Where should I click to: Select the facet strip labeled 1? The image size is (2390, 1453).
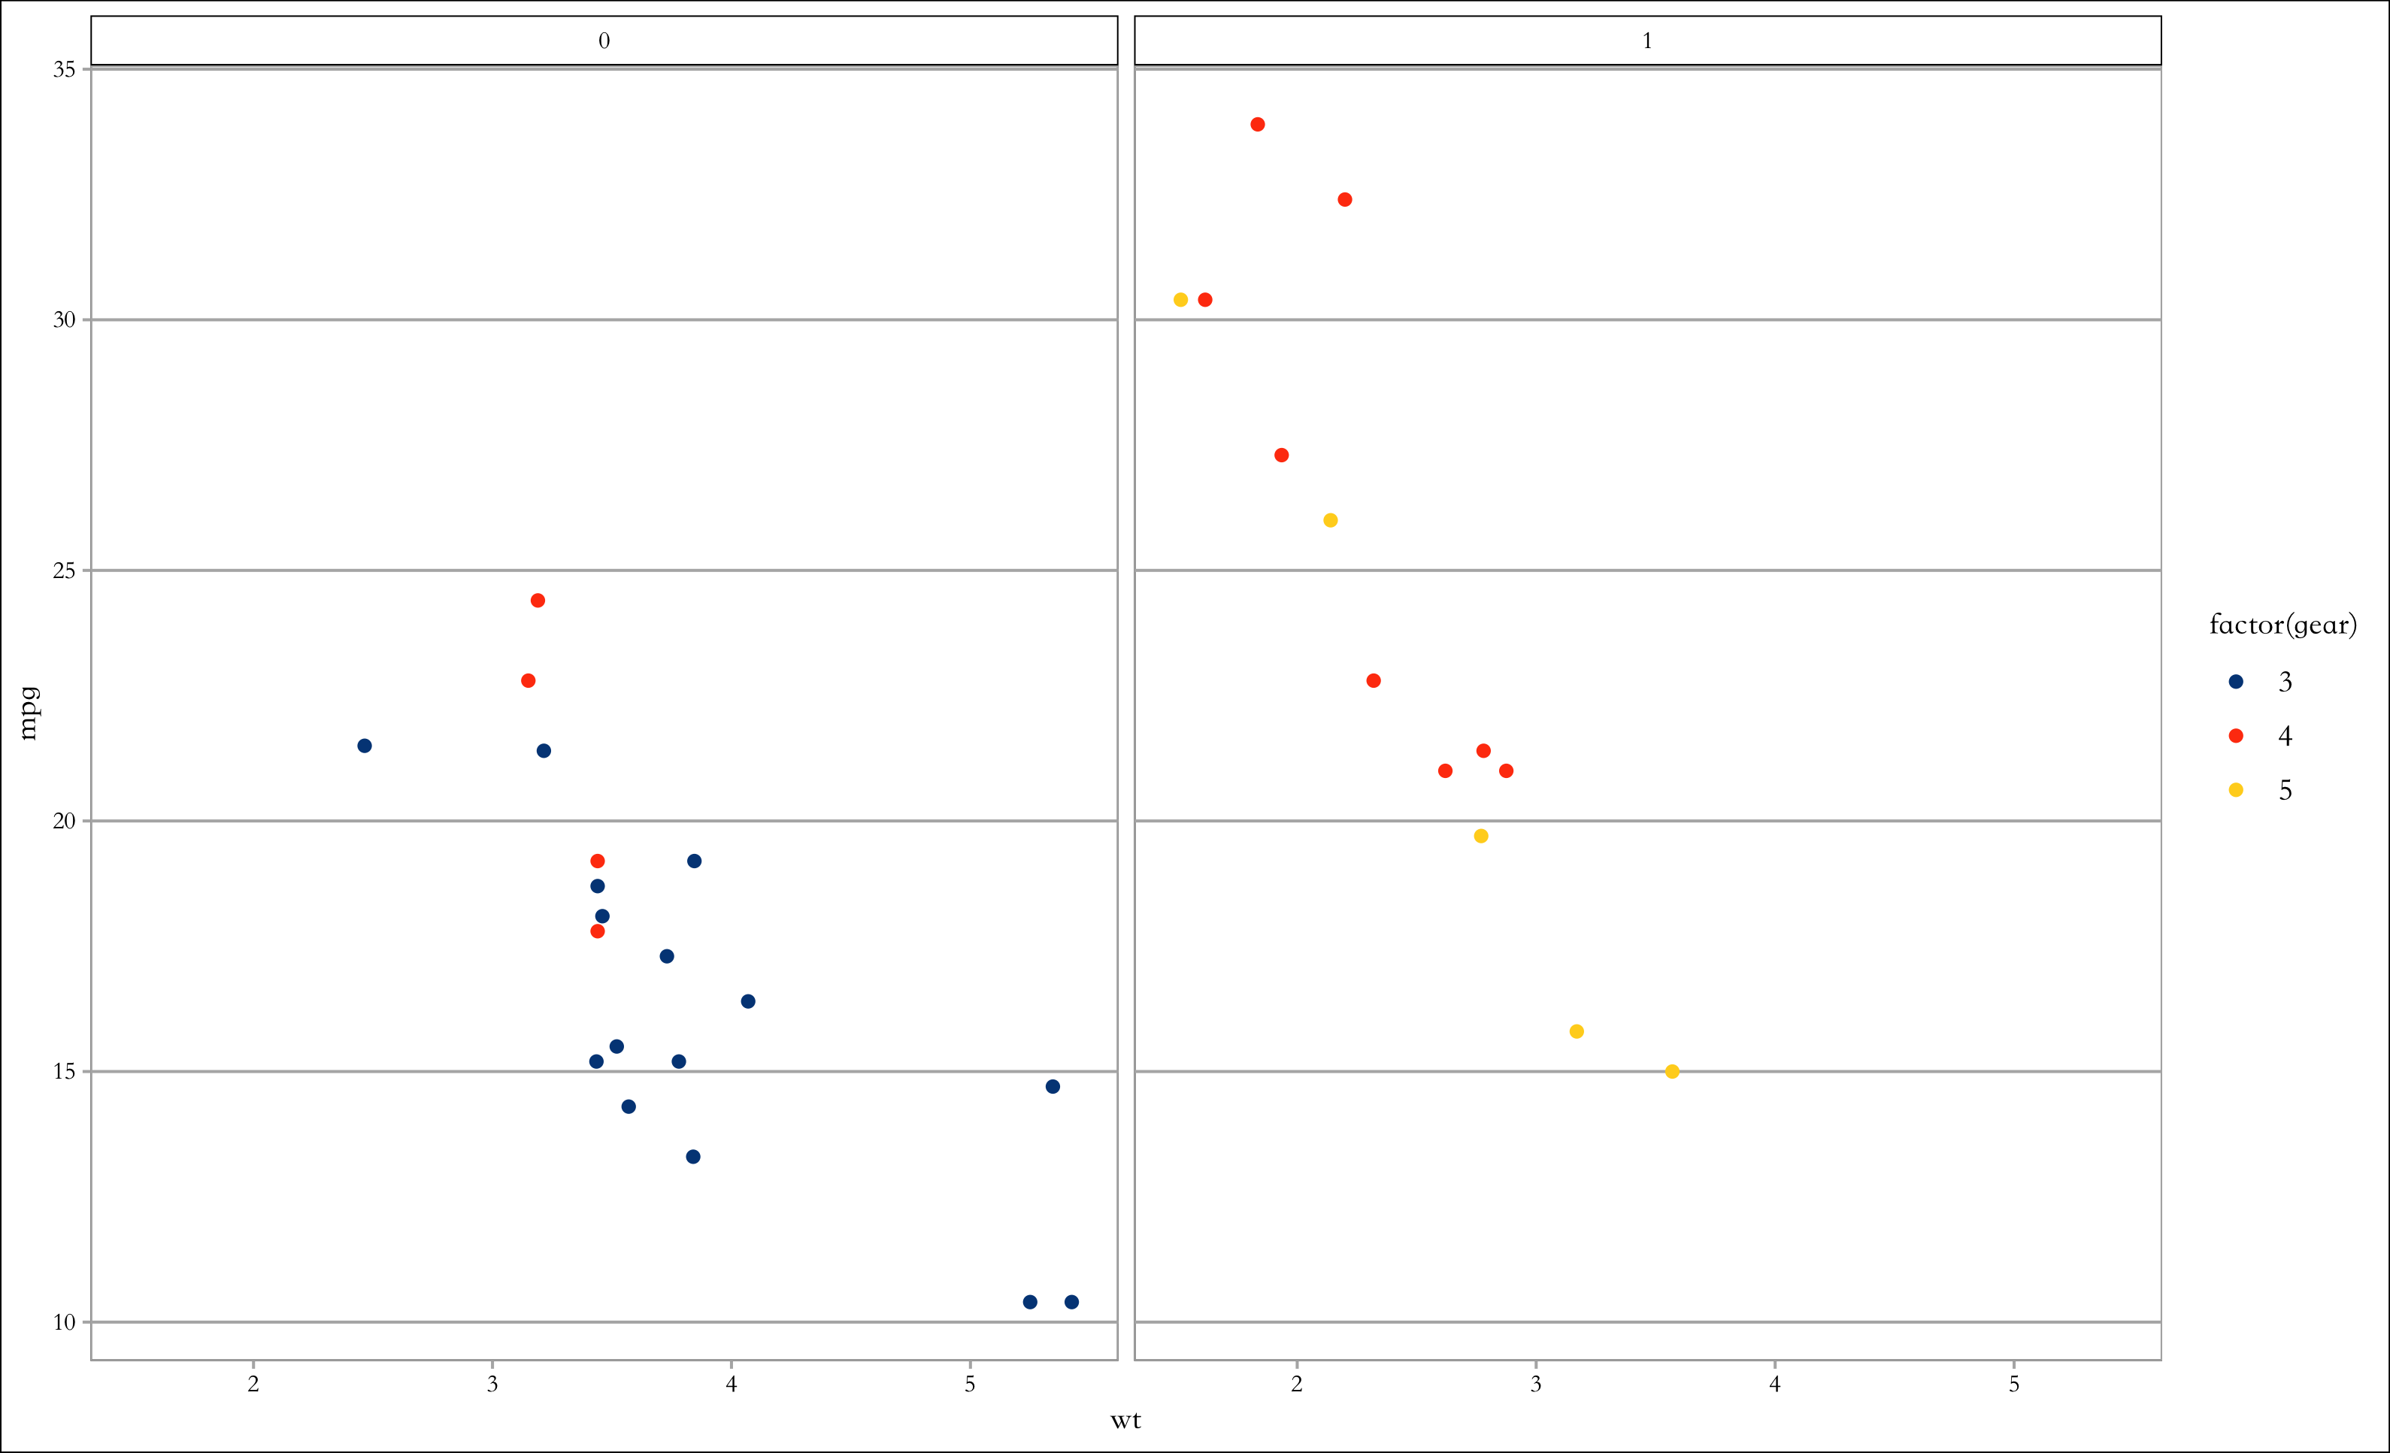[1647, 41]
